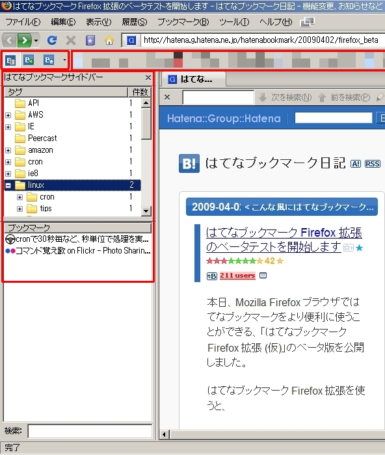385x455 pixels.
Task: Open the ツール menu
Action: pyautogui.click(x=234, y=22)
